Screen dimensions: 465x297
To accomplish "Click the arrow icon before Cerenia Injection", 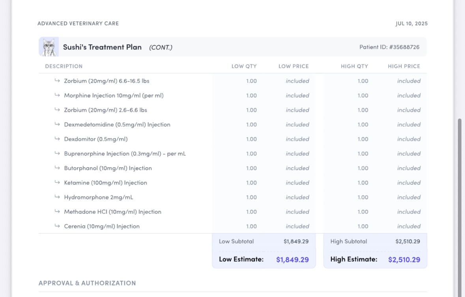I will point(57,226).
